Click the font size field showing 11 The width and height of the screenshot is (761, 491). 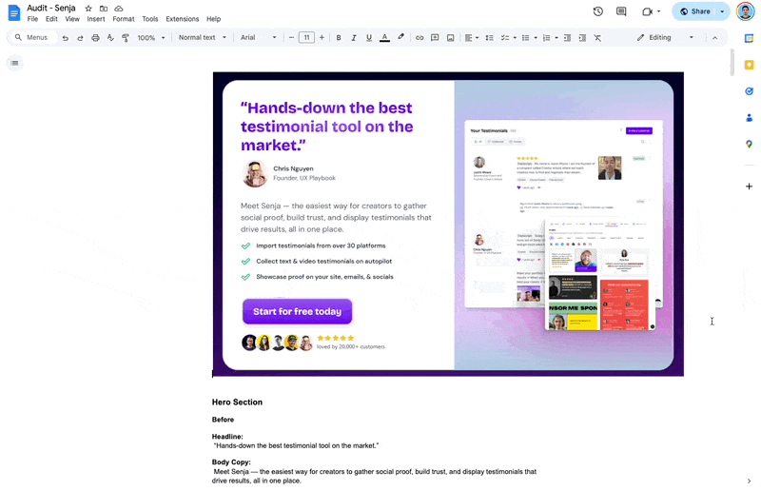click(x=306, y=37)
